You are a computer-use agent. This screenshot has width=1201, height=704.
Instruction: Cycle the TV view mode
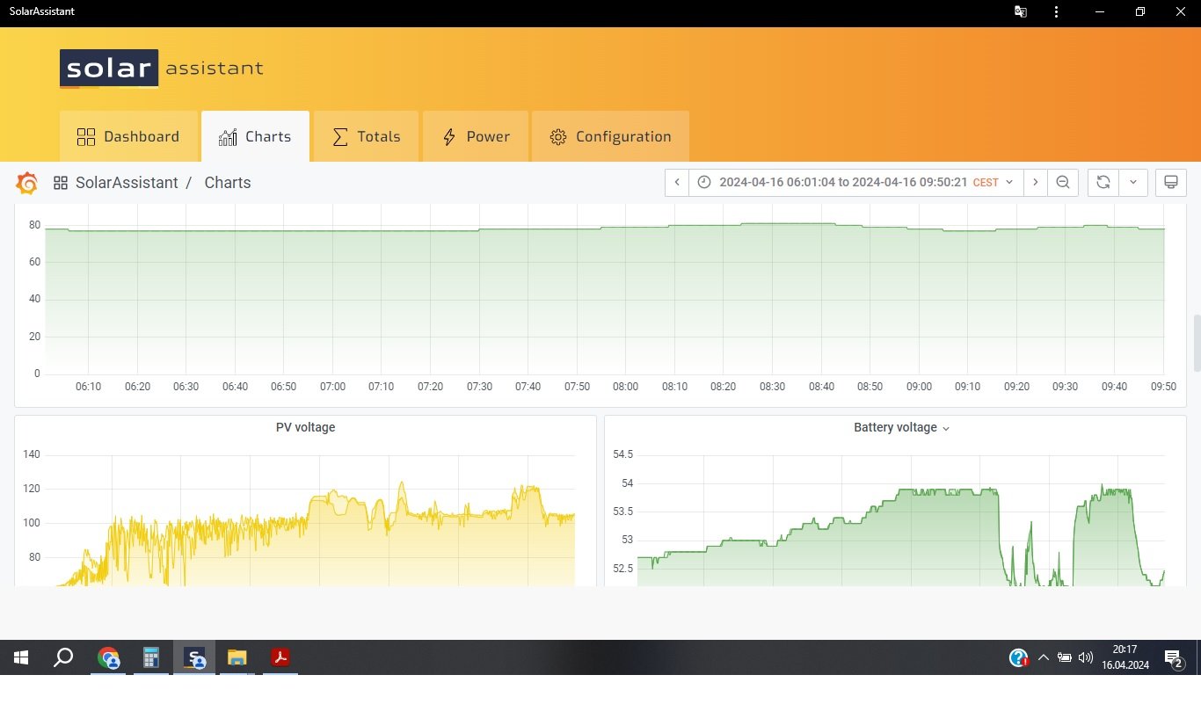(1171, 182)
